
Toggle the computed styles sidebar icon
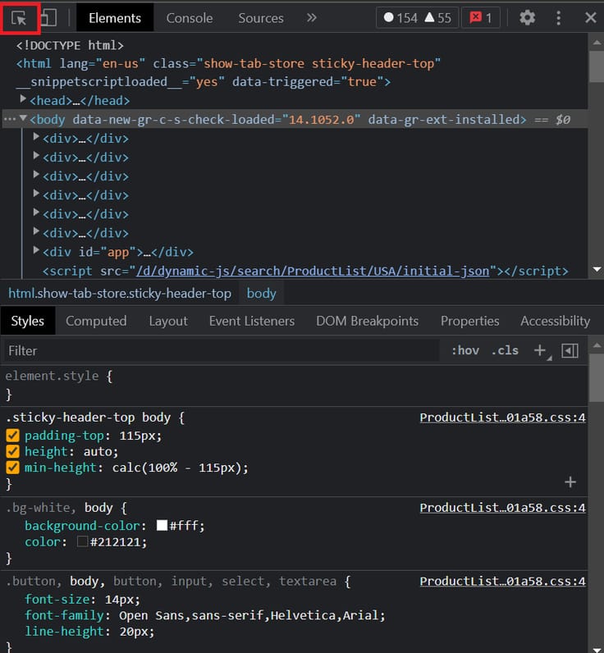coord(570,350)
